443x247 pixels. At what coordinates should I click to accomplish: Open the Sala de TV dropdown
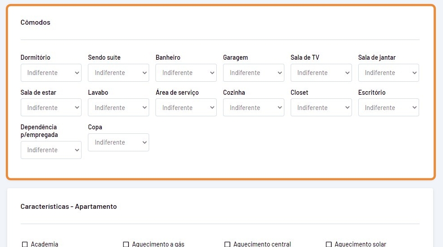(321, 73)
